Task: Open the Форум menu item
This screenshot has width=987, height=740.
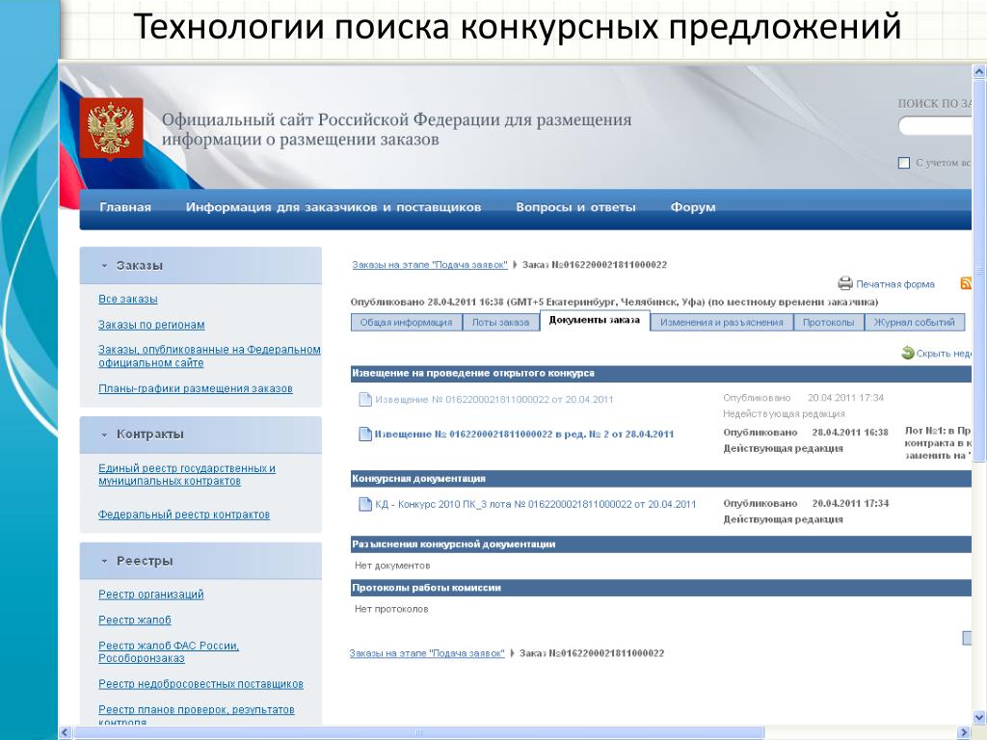Action: (693, 207)
